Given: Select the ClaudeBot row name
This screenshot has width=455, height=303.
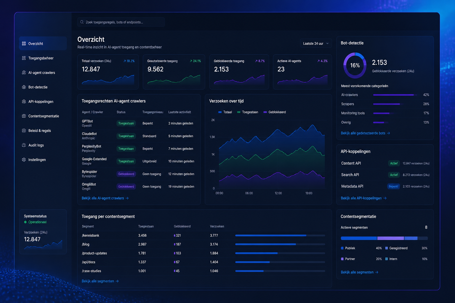Looking at the screenshot, I should click(89, 134).
